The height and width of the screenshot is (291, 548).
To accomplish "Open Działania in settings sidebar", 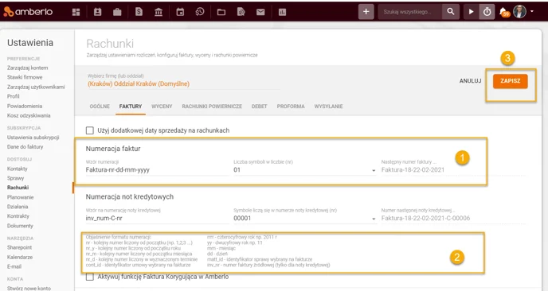I will (18, 207).
